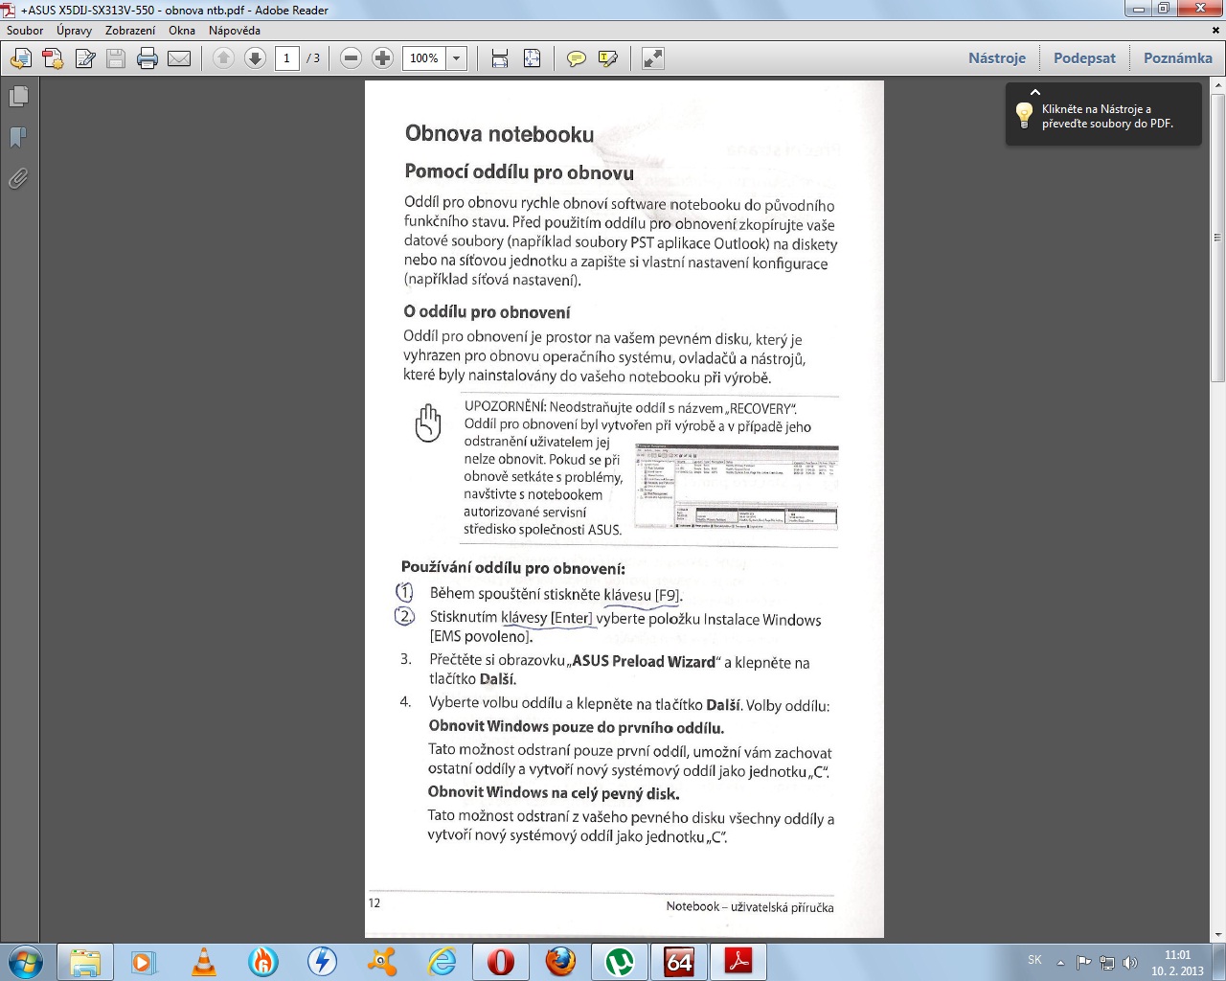This screenshot has width=1226, height=981.
Task: Click the subheading "O oddílu pro obnovení"
Action: [487, 312]
